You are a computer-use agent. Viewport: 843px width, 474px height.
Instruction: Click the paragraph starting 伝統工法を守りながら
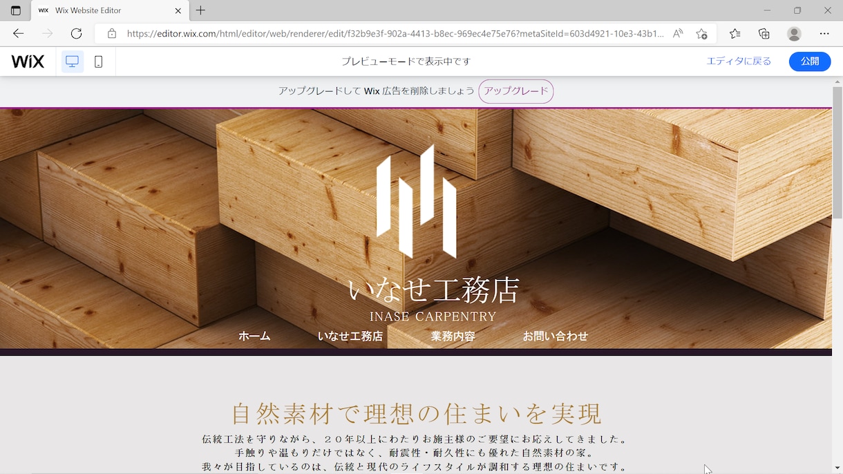416,439
